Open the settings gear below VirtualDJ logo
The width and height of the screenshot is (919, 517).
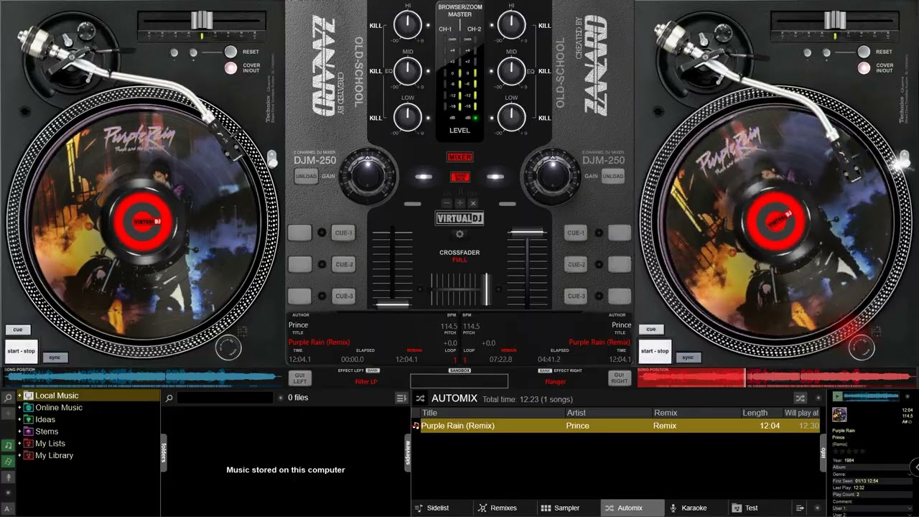pyautogui.click(x=459, y=234)
